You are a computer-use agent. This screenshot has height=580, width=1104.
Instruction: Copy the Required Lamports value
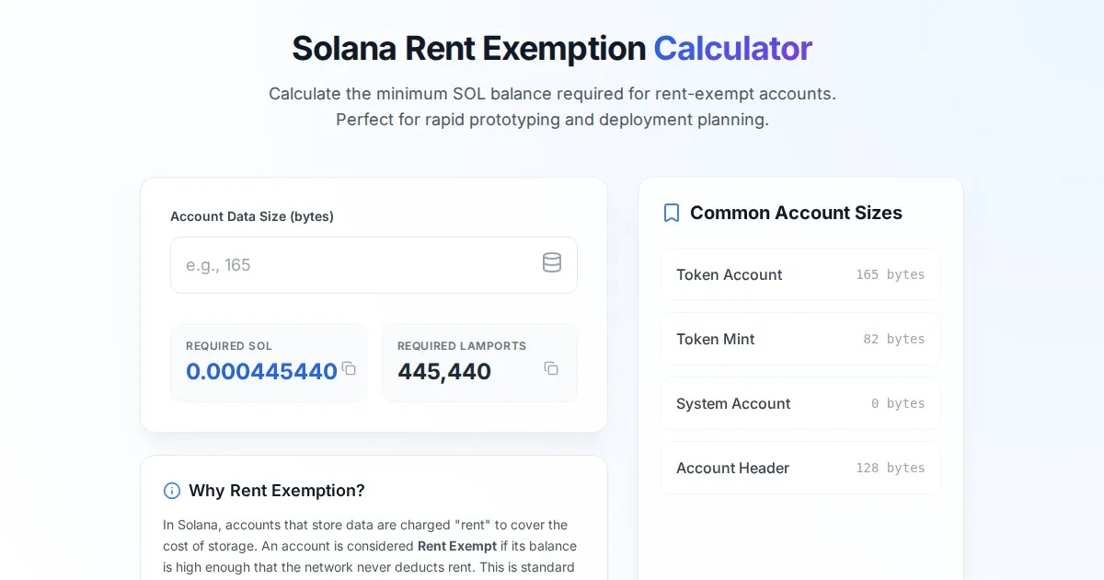(551, 368)
